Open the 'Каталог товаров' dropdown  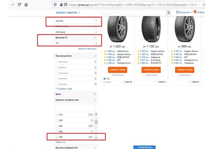(x=68, y=13)
